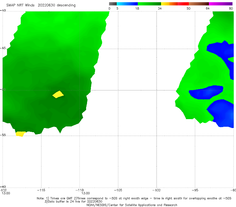Click the NOAA/NESDIS credit line
Screen dimensions: 236x207
click(x=132, y=205)
